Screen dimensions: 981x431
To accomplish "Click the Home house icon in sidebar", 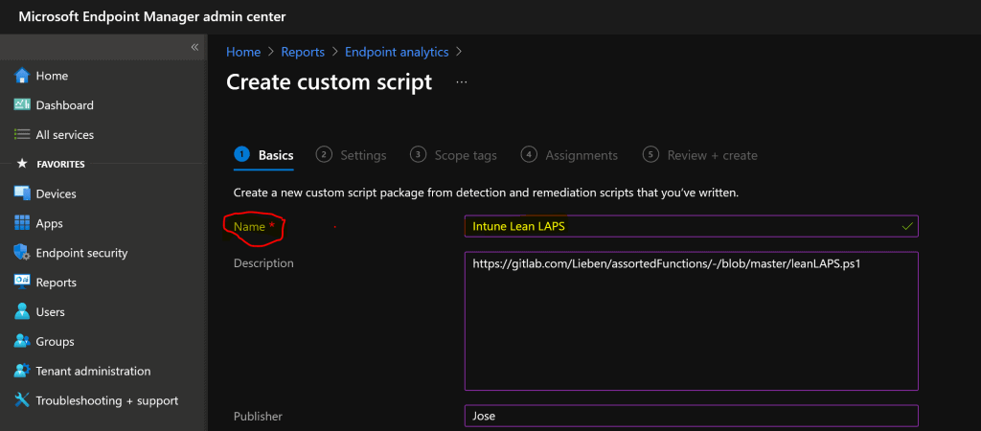I will [x=22, y=76].
